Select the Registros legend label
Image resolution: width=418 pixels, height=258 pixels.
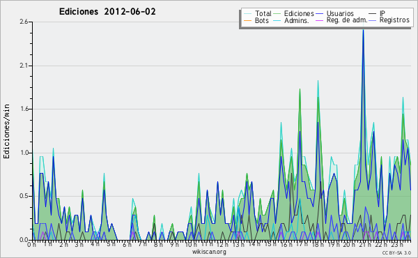(x=394, y=20)
